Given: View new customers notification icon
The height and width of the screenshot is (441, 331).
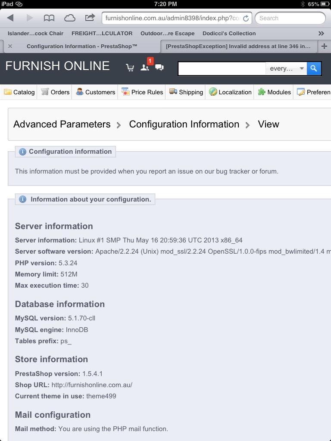Looking at the screenshot, I should (145, 67).
